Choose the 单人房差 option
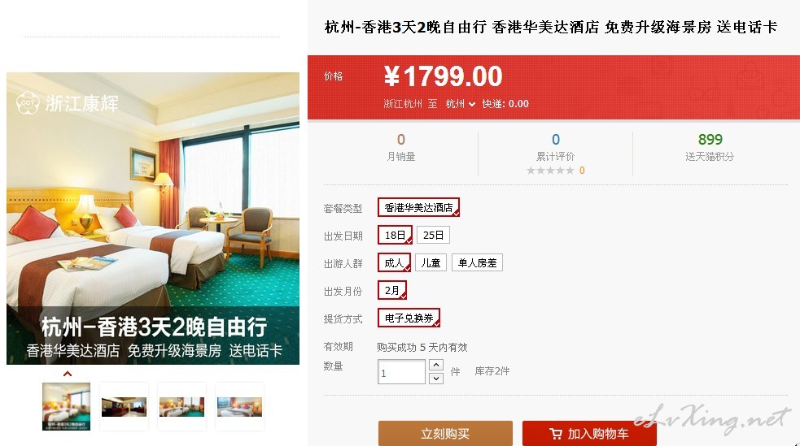800x446 pixels. [477, 262]
